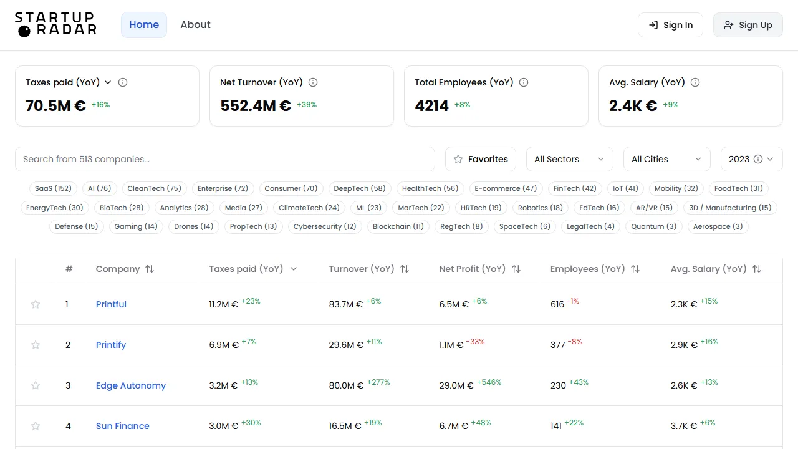
Task: Favorite the Printful row star
Action: click(35, 304)
